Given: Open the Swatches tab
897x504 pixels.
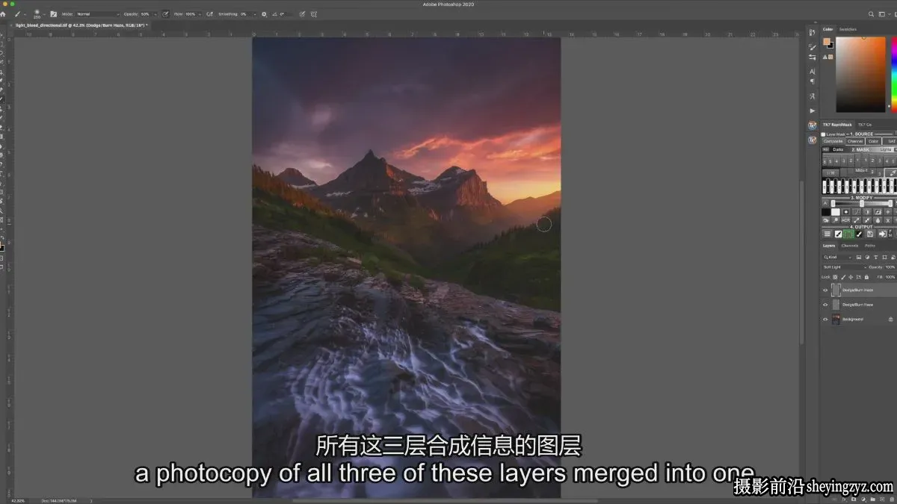Looking at the screenshot, I should click(x=848, y=29).
